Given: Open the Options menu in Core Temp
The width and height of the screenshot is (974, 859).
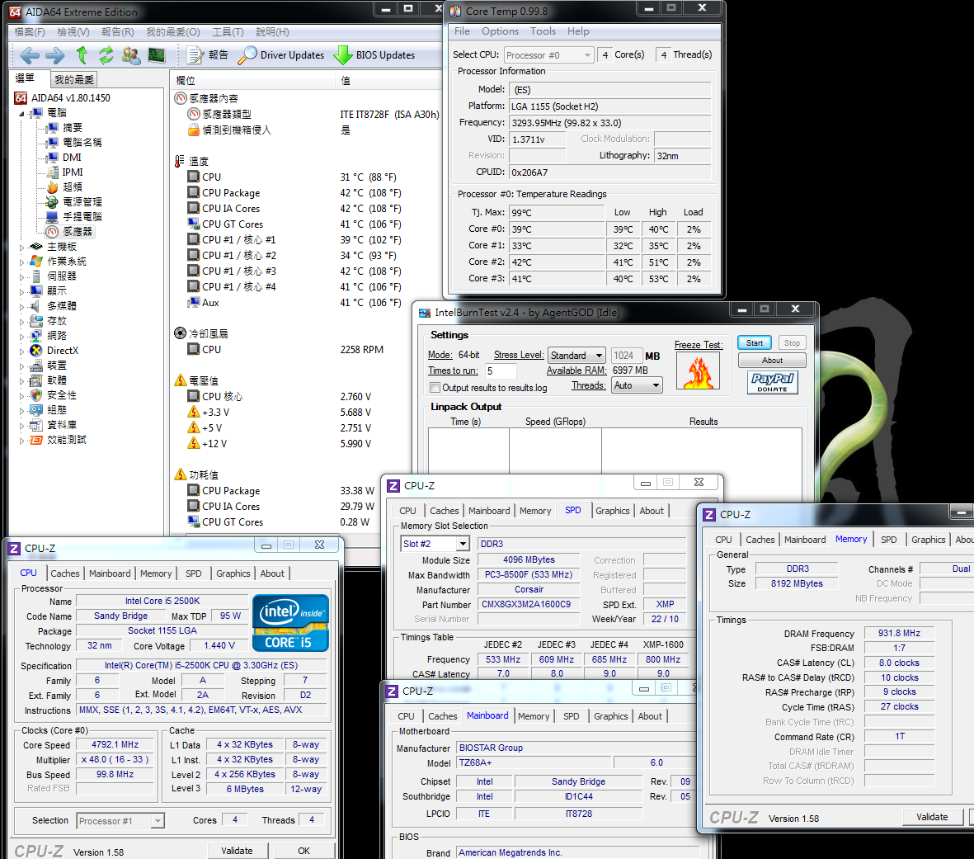Looking at the screenshot, I should [500, 31].
